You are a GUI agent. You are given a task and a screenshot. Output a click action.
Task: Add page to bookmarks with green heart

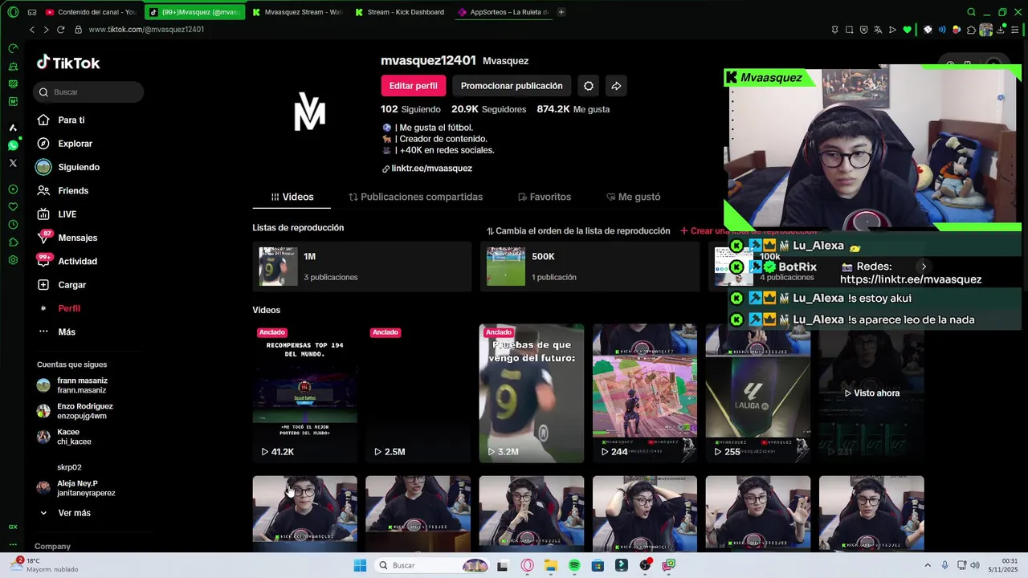pyautogui.click(x=908, y=30)
